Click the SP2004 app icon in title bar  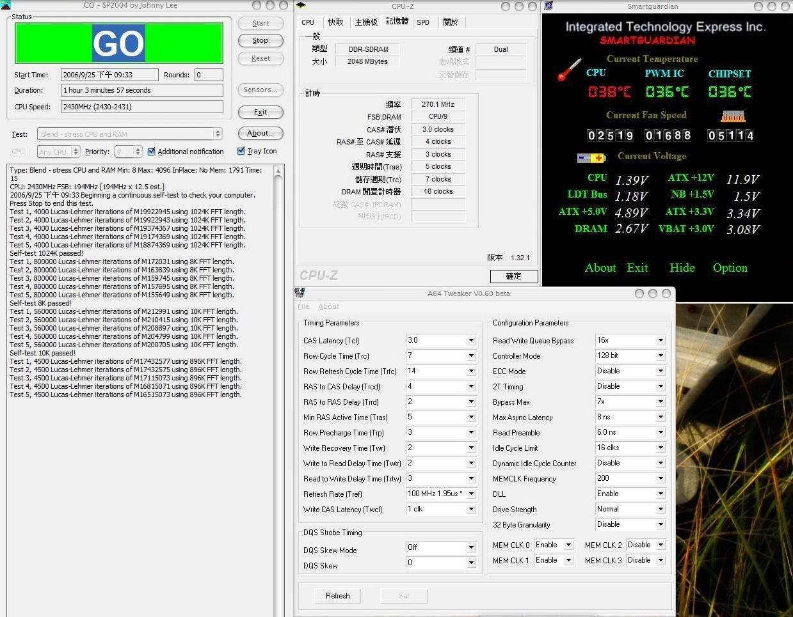(x=6, y=5)
